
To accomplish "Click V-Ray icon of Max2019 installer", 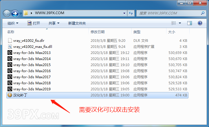I will (10, 89).
